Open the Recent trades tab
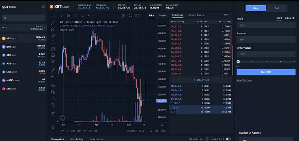The image size is (299, 141). [x=196, y=15]
